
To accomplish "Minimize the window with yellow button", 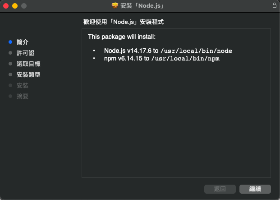I will tap(15, 6).
